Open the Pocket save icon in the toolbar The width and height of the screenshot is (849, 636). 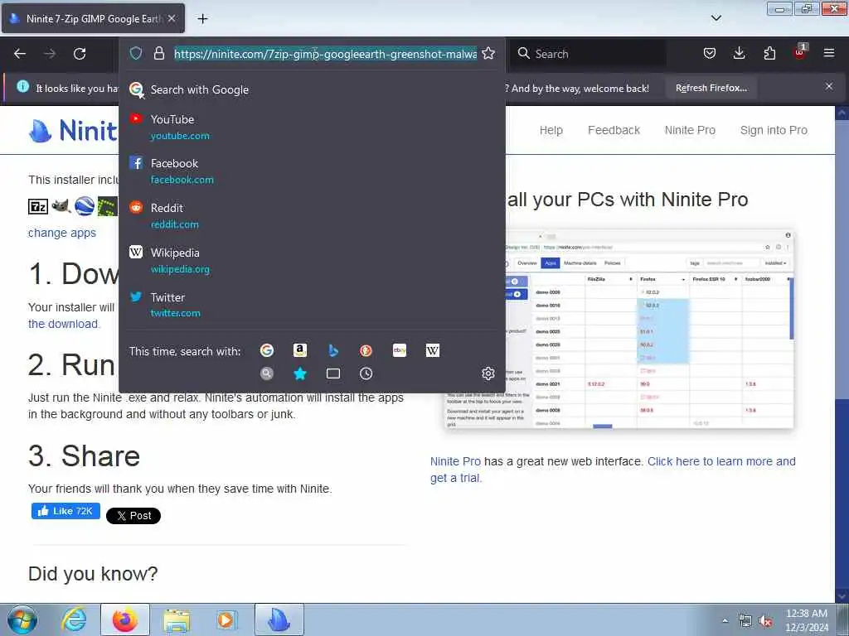pos(710,53)
